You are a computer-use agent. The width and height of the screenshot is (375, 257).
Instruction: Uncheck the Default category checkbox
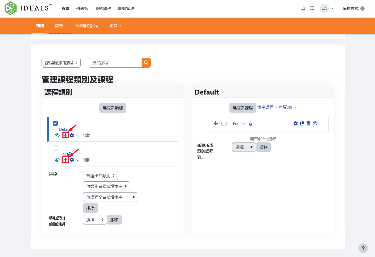pyautogui.click(x=55, y=123)
